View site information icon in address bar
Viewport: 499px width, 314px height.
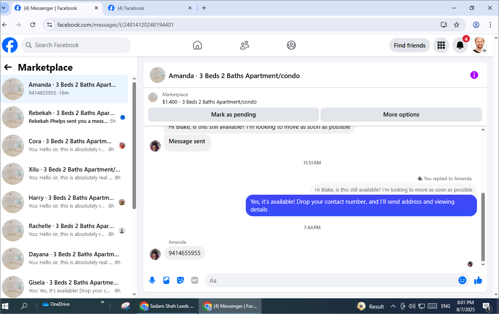coord(49,25)
